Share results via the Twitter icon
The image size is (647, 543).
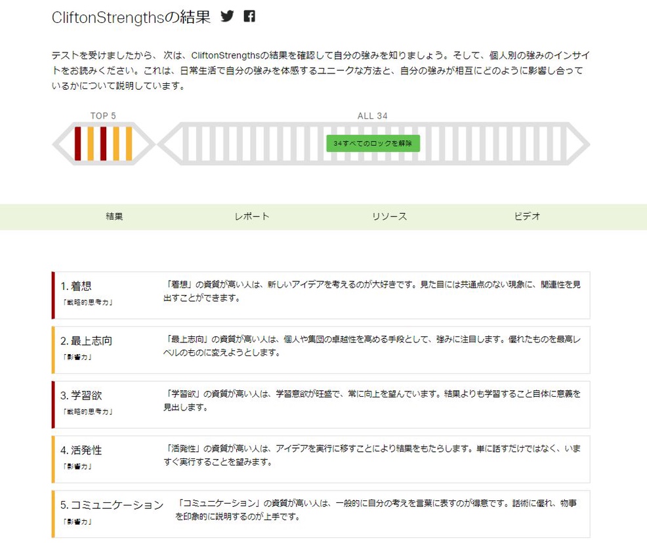point(227,16)
